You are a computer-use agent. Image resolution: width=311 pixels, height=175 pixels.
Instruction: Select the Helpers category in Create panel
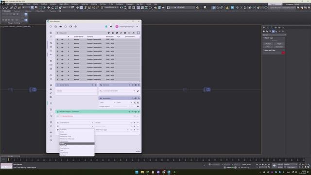276,31
